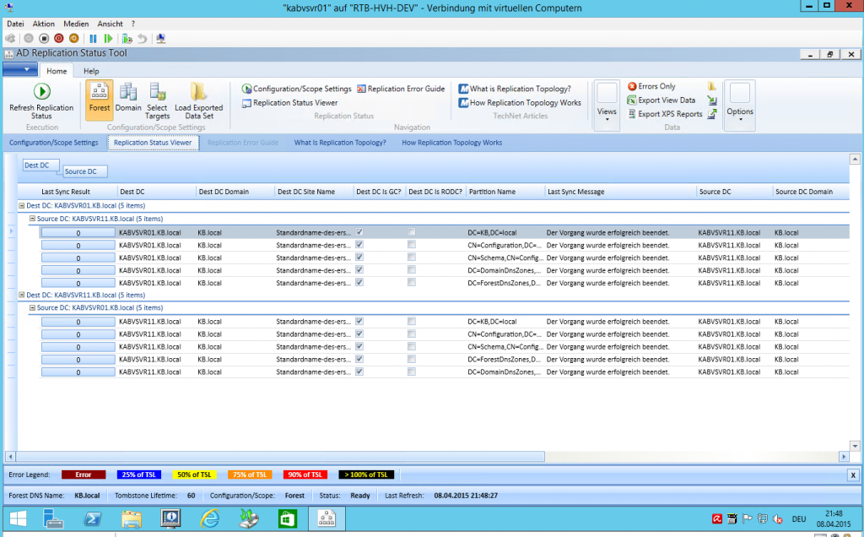Image resolution: width=864 pixels, height=537 pixels.
Task: Click the red Error legend swatch
Action: (x=84, y=475)
